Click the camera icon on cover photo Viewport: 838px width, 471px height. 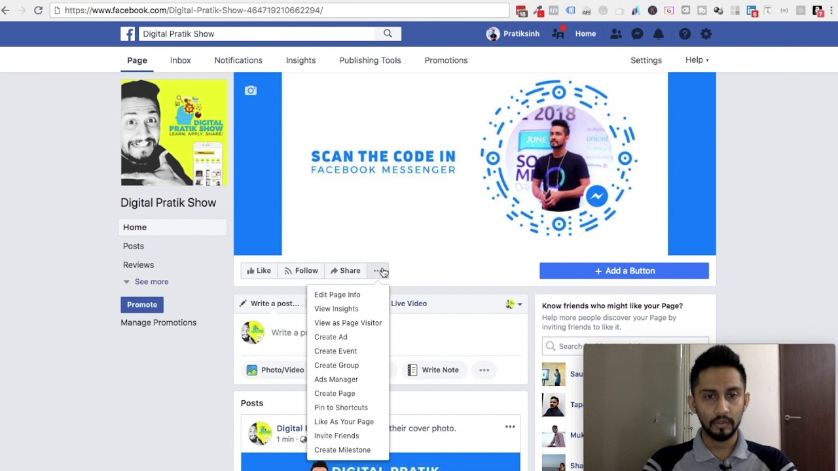[x=251, y=90]
